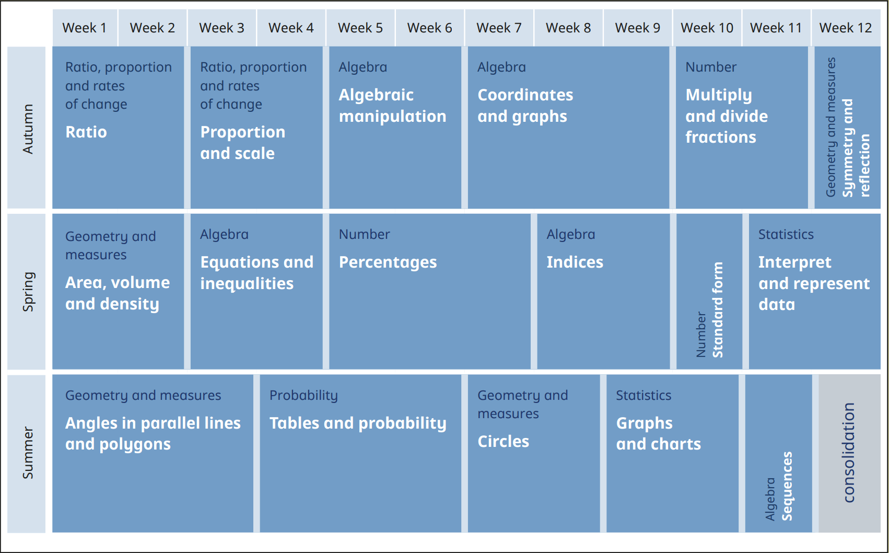Click the Summer term row label
This screenshot has width=889, height=553.
click(x=27, y=453)
